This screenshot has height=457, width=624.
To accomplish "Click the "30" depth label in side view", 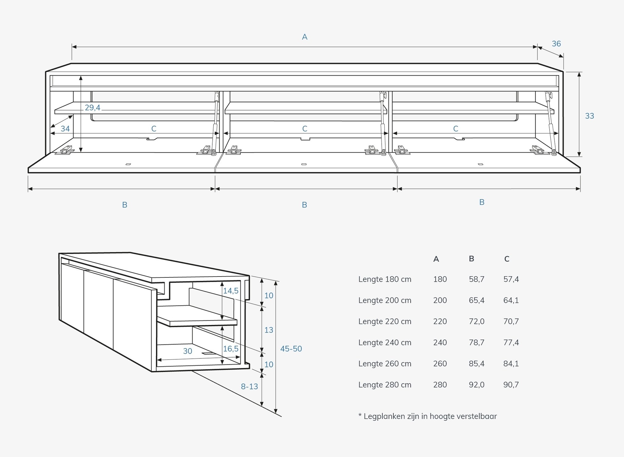I will [x=187, y=351].
